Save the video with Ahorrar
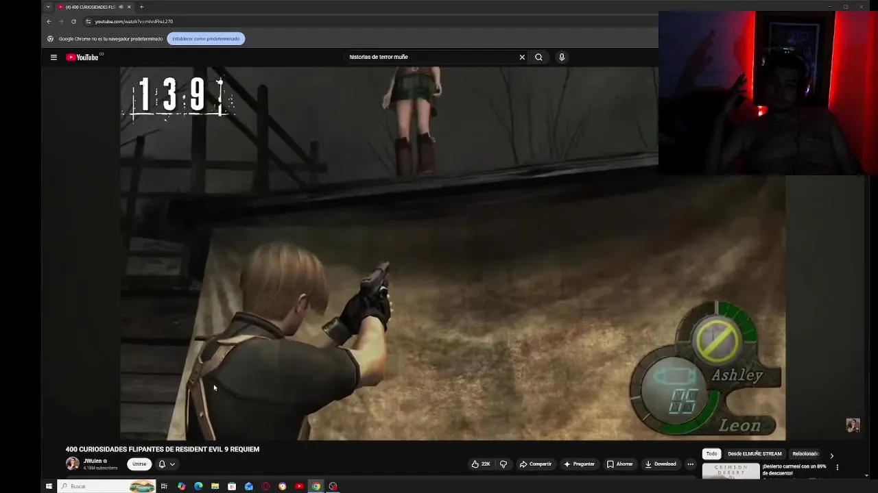 point(620,464)
